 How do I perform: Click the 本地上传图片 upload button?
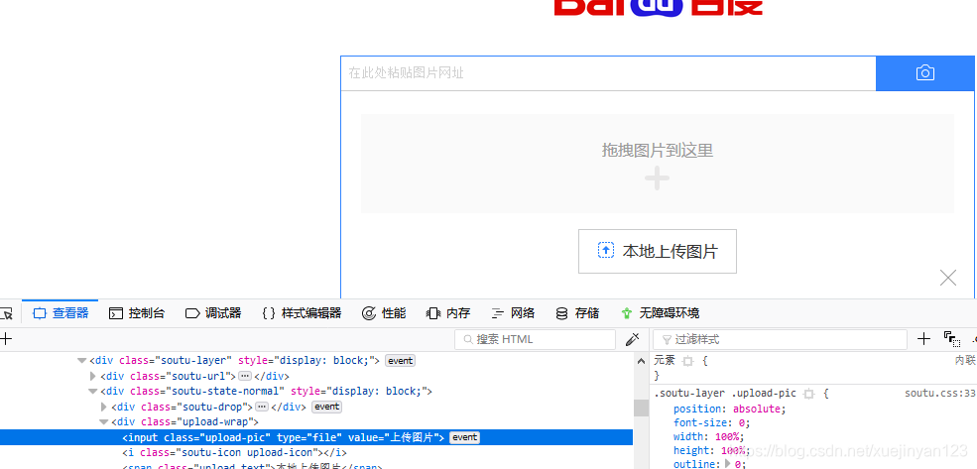coord(658,251)
